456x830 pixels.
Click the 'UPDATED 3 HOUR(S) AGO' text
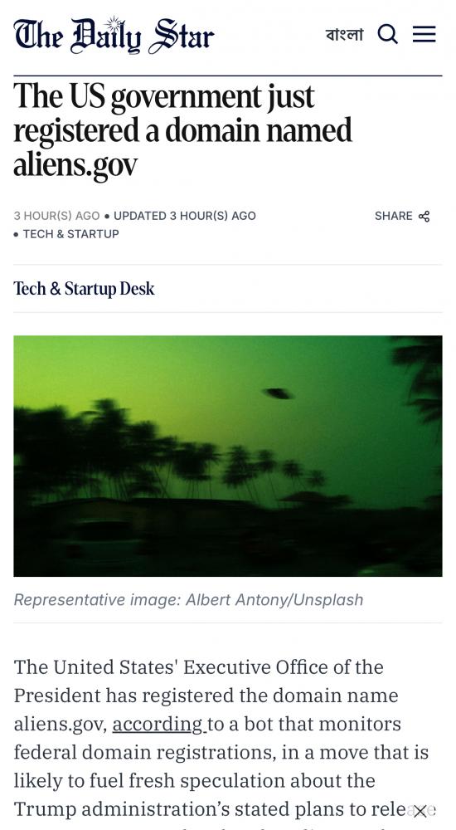click(185, 216)
